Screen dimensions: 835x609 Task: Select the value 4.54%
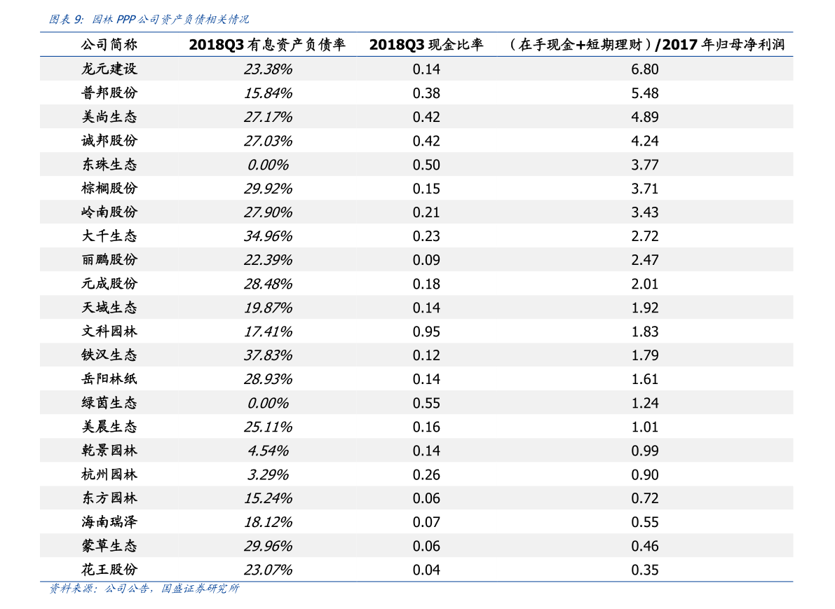click(x=268, y=451)
